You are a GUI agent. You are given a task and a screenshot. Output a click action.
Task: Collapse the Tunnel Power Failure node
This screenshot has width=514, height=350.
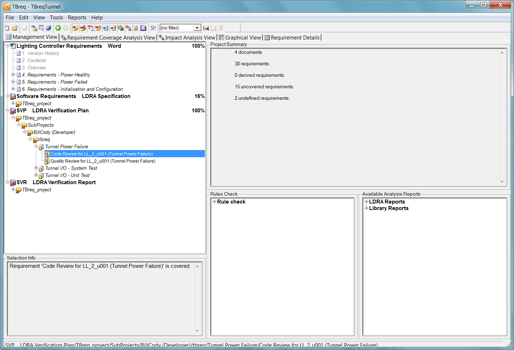click(x=36, y=146)
